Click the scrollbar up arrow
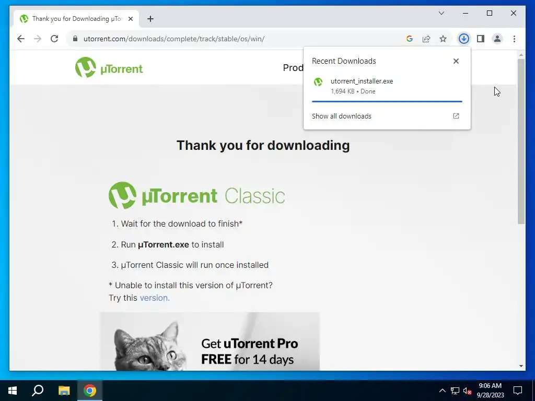 tap(521, 54)
